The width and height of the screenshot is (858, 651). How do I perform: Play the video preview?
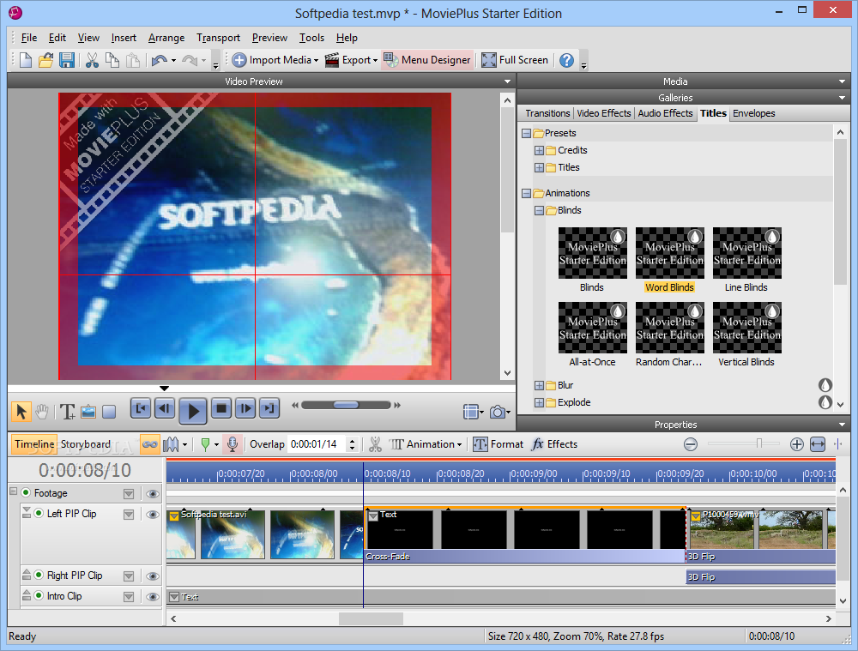coord(192,410)
